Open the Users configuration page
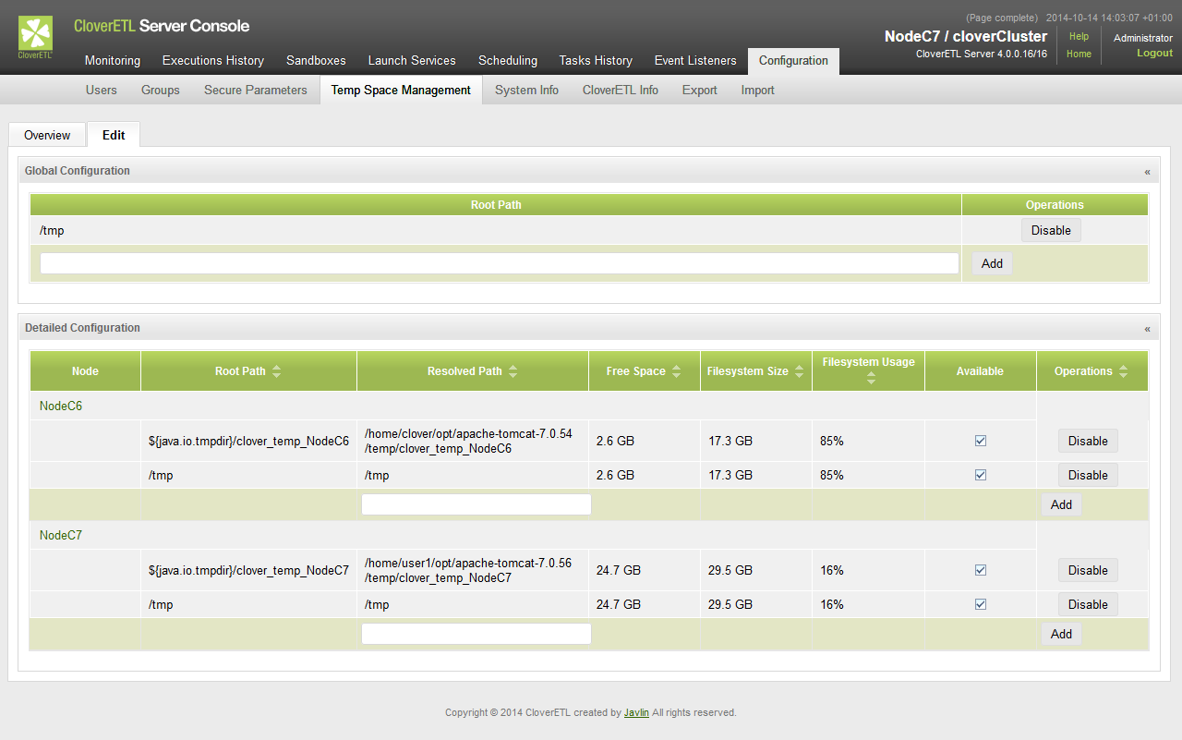The image size is (1182, 740). point(102,90)
